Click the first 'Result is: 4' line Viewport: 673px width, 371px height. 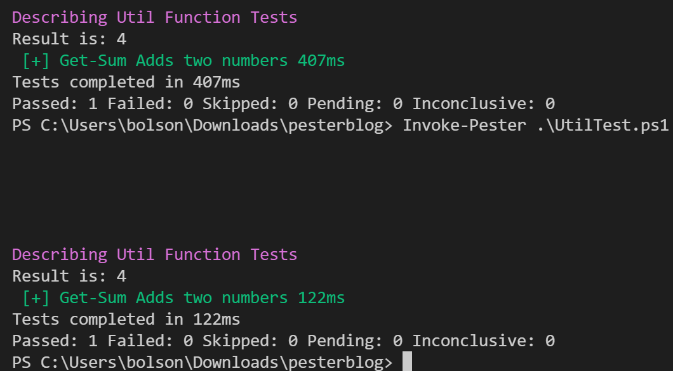tap(69, 39)
